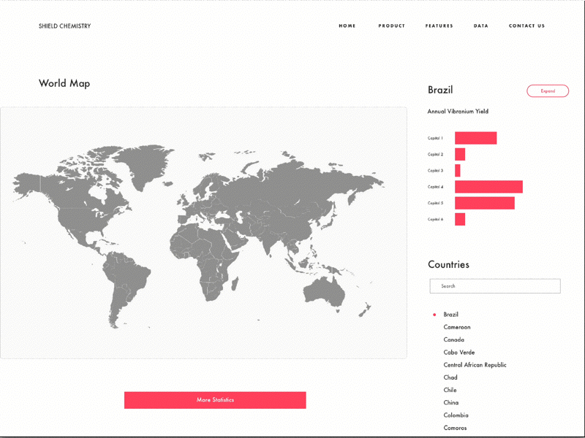Click inside the country Search field
This screenshot has height=438, width=585.
[494, 285]
